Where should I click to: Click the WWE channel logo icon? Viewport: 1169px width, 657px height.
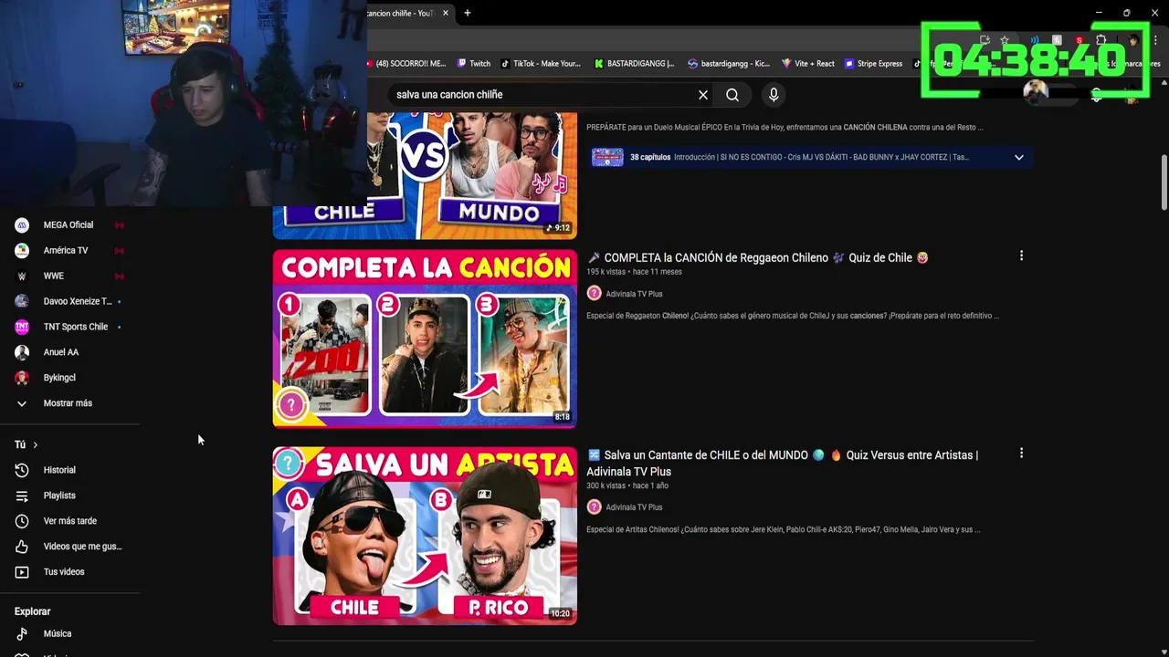22,276
